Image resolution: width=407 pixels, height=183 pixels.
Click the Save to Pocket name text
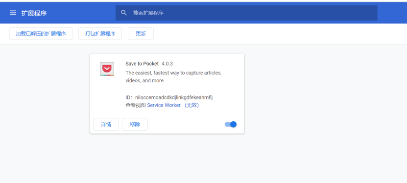pyautogui.click(x=142, y=64)
